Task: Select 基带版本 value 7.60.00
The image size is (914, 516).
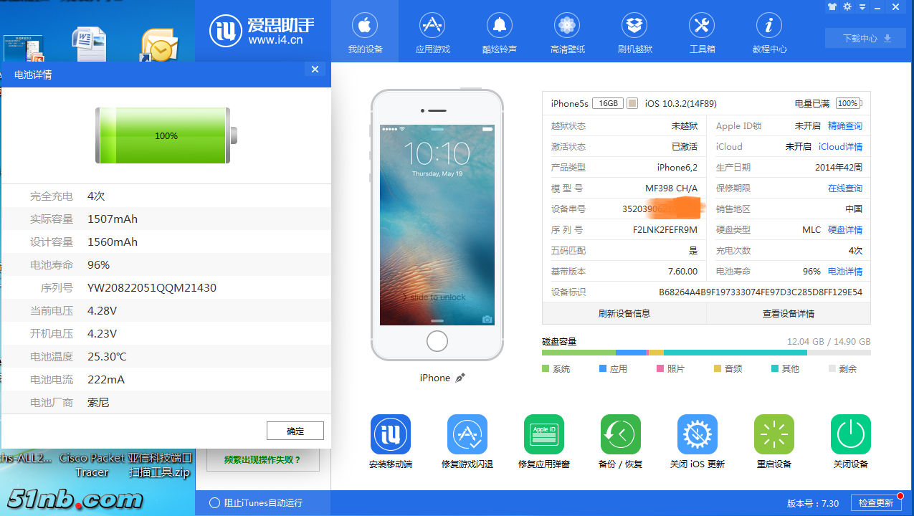Action: point(682,271)
